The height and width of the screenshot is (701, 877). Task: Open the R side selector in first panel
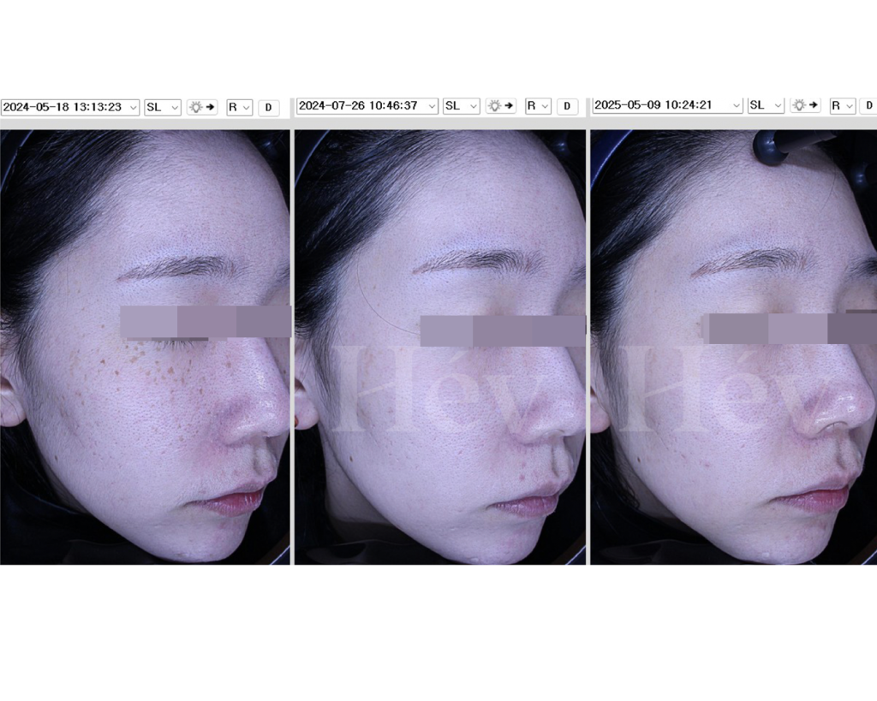pos(239,107)
